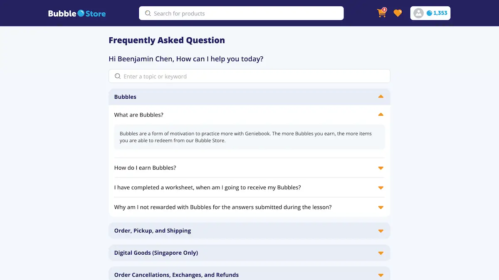The width and height of the screenshot is (499, 280).
Task: Select the What are Bubbles? question
Action: [x=139, y=115]
